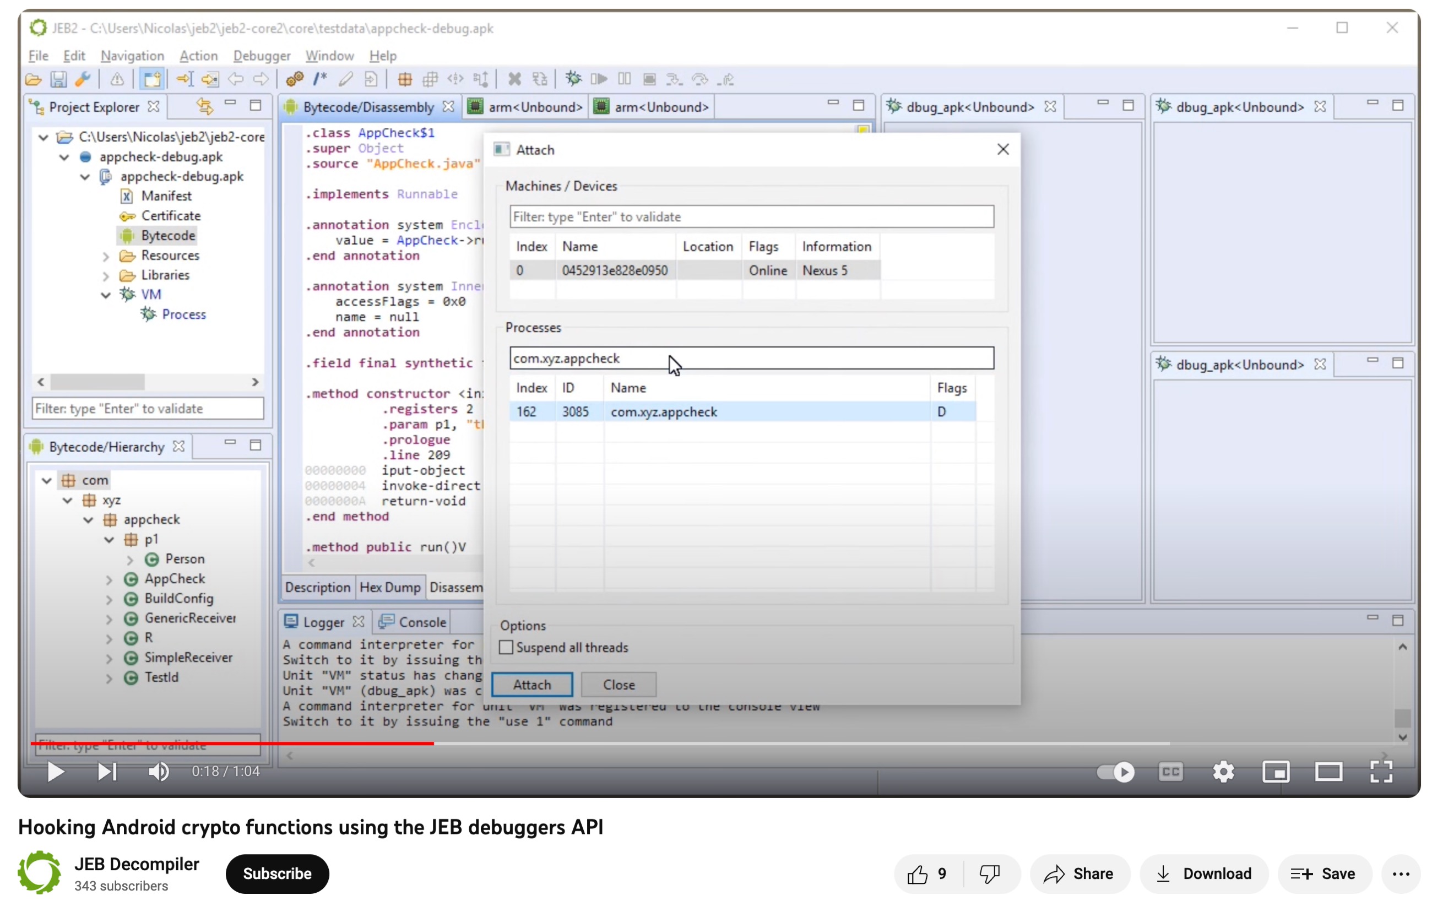Collapse the appcheck-debug.apk artifact node

85,177
